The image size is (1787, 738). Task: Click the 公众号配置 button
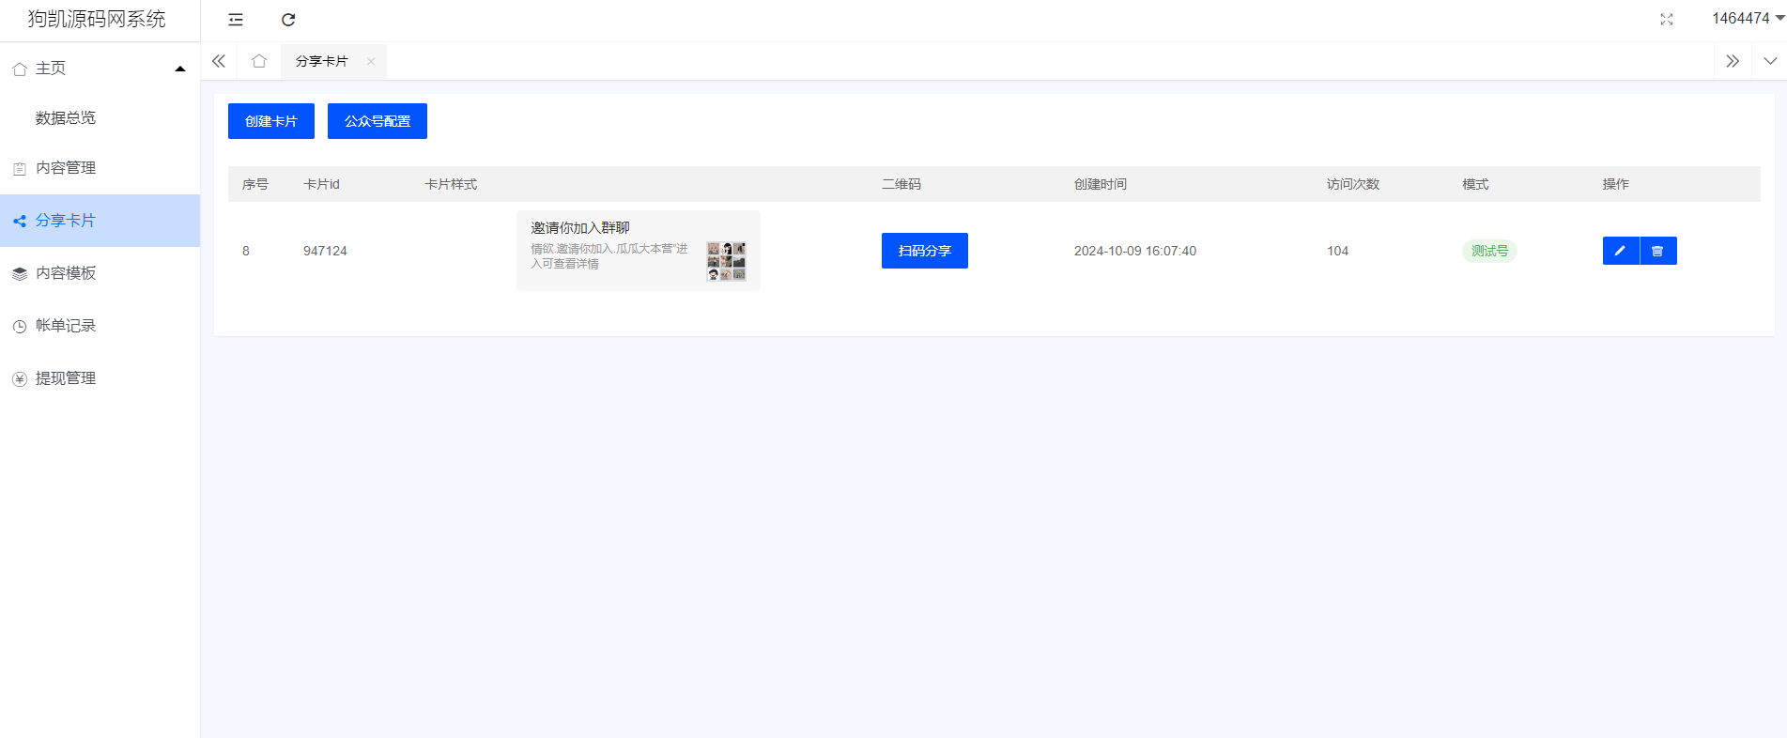click(377, 121)
